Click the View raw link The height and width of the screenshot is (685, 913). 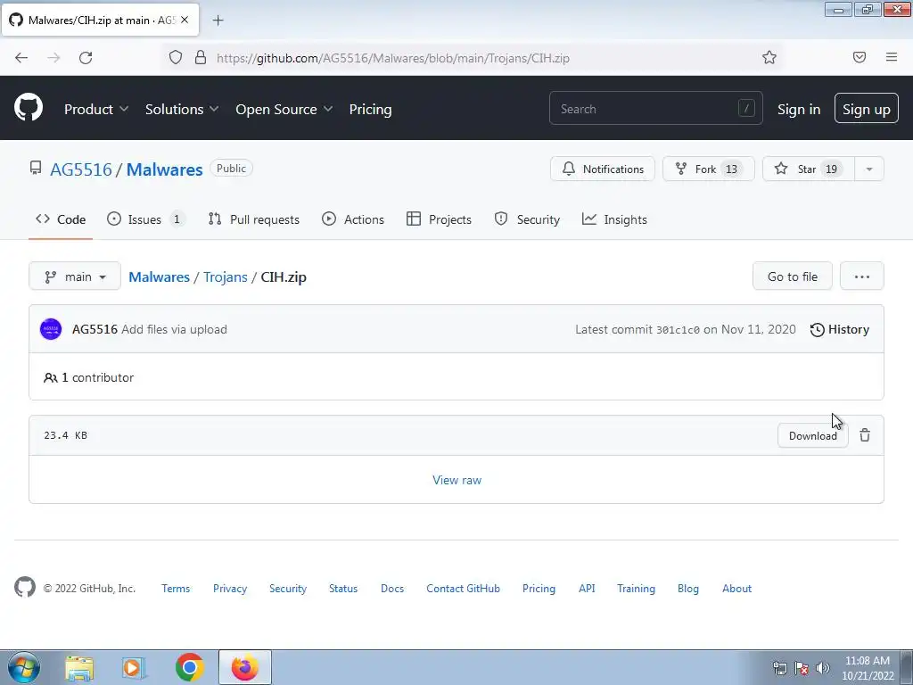(x=457, y=480)
